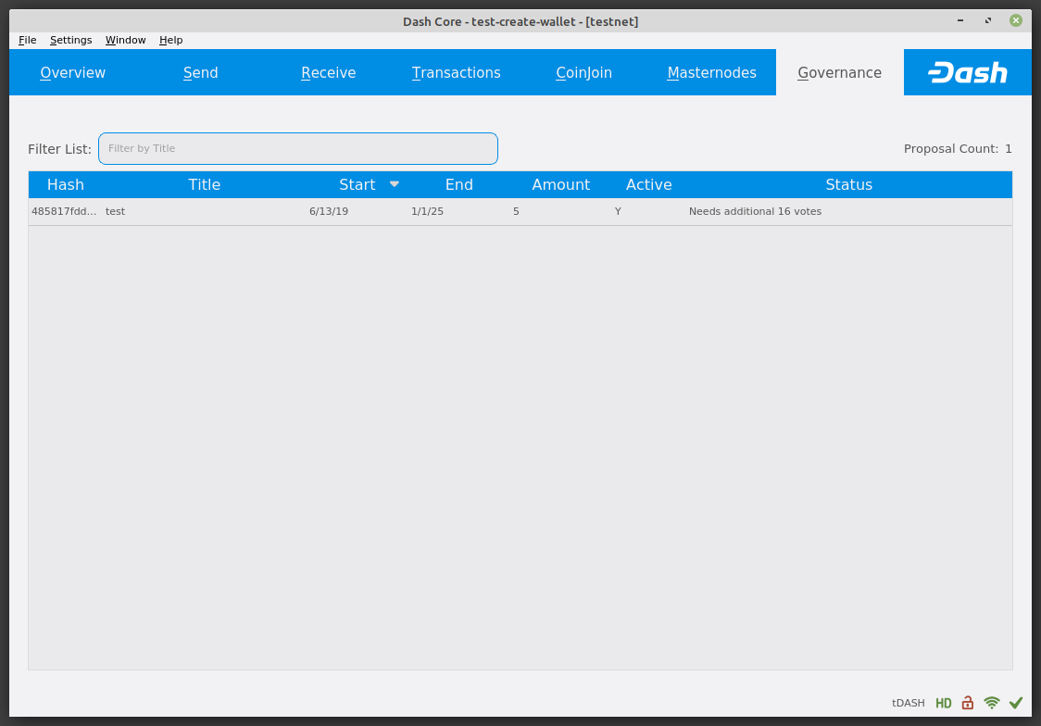Image resolution: width=1041 pixels, height=726 pixels.
Task: Open the Settings menu
Action: click(x=70, y=40)
